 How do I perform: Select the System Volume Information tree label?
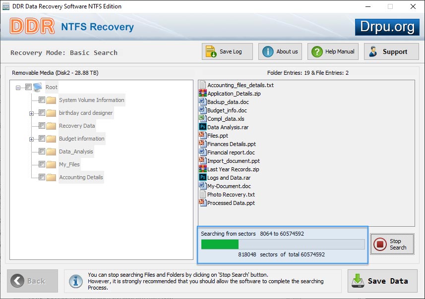[92, 100]
